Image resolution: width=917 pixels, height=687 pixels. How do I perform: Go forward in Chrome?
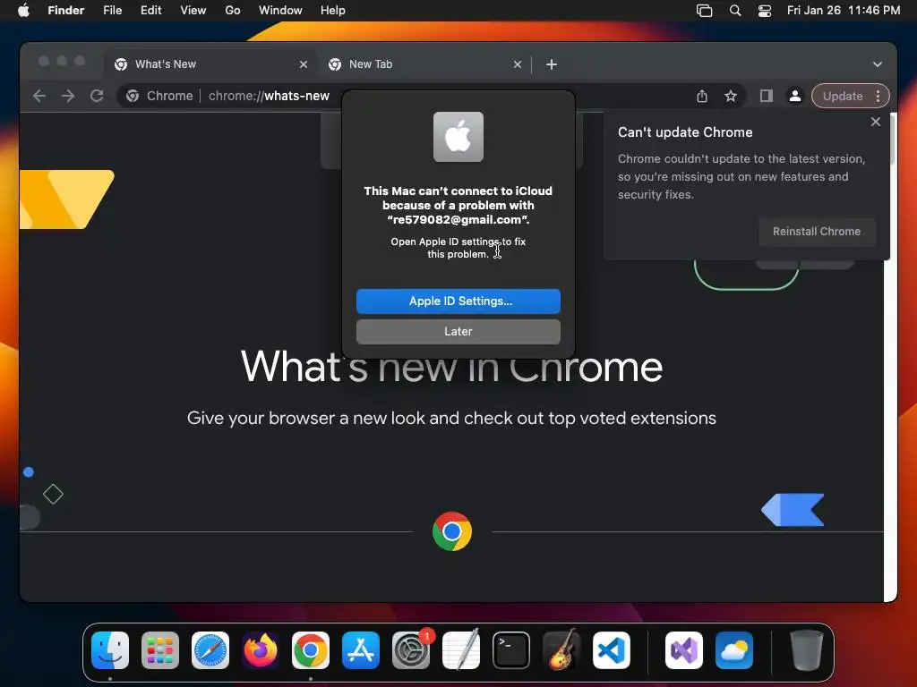(x=68, y=96)
